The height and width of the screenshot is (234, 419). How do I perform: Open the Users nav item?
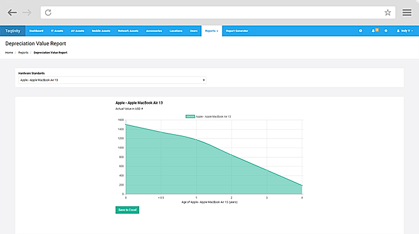point(194,31)
